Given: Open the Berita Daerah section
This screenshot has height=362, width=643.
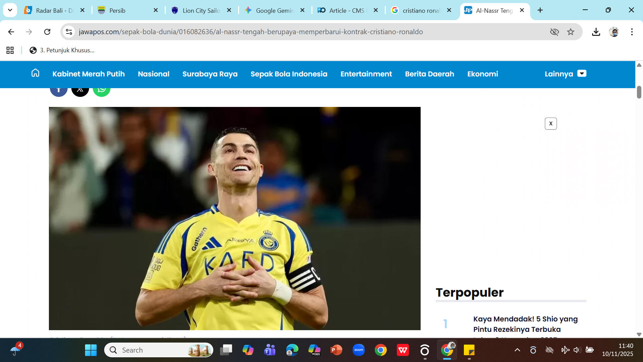Looking at the screenshot, I should tap(430, 74).
